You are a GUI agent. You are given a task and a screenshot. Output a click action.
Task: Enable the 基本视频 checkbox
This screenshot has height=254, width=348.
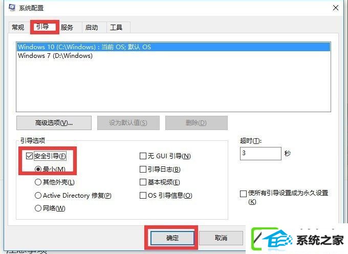click(143, 182)
